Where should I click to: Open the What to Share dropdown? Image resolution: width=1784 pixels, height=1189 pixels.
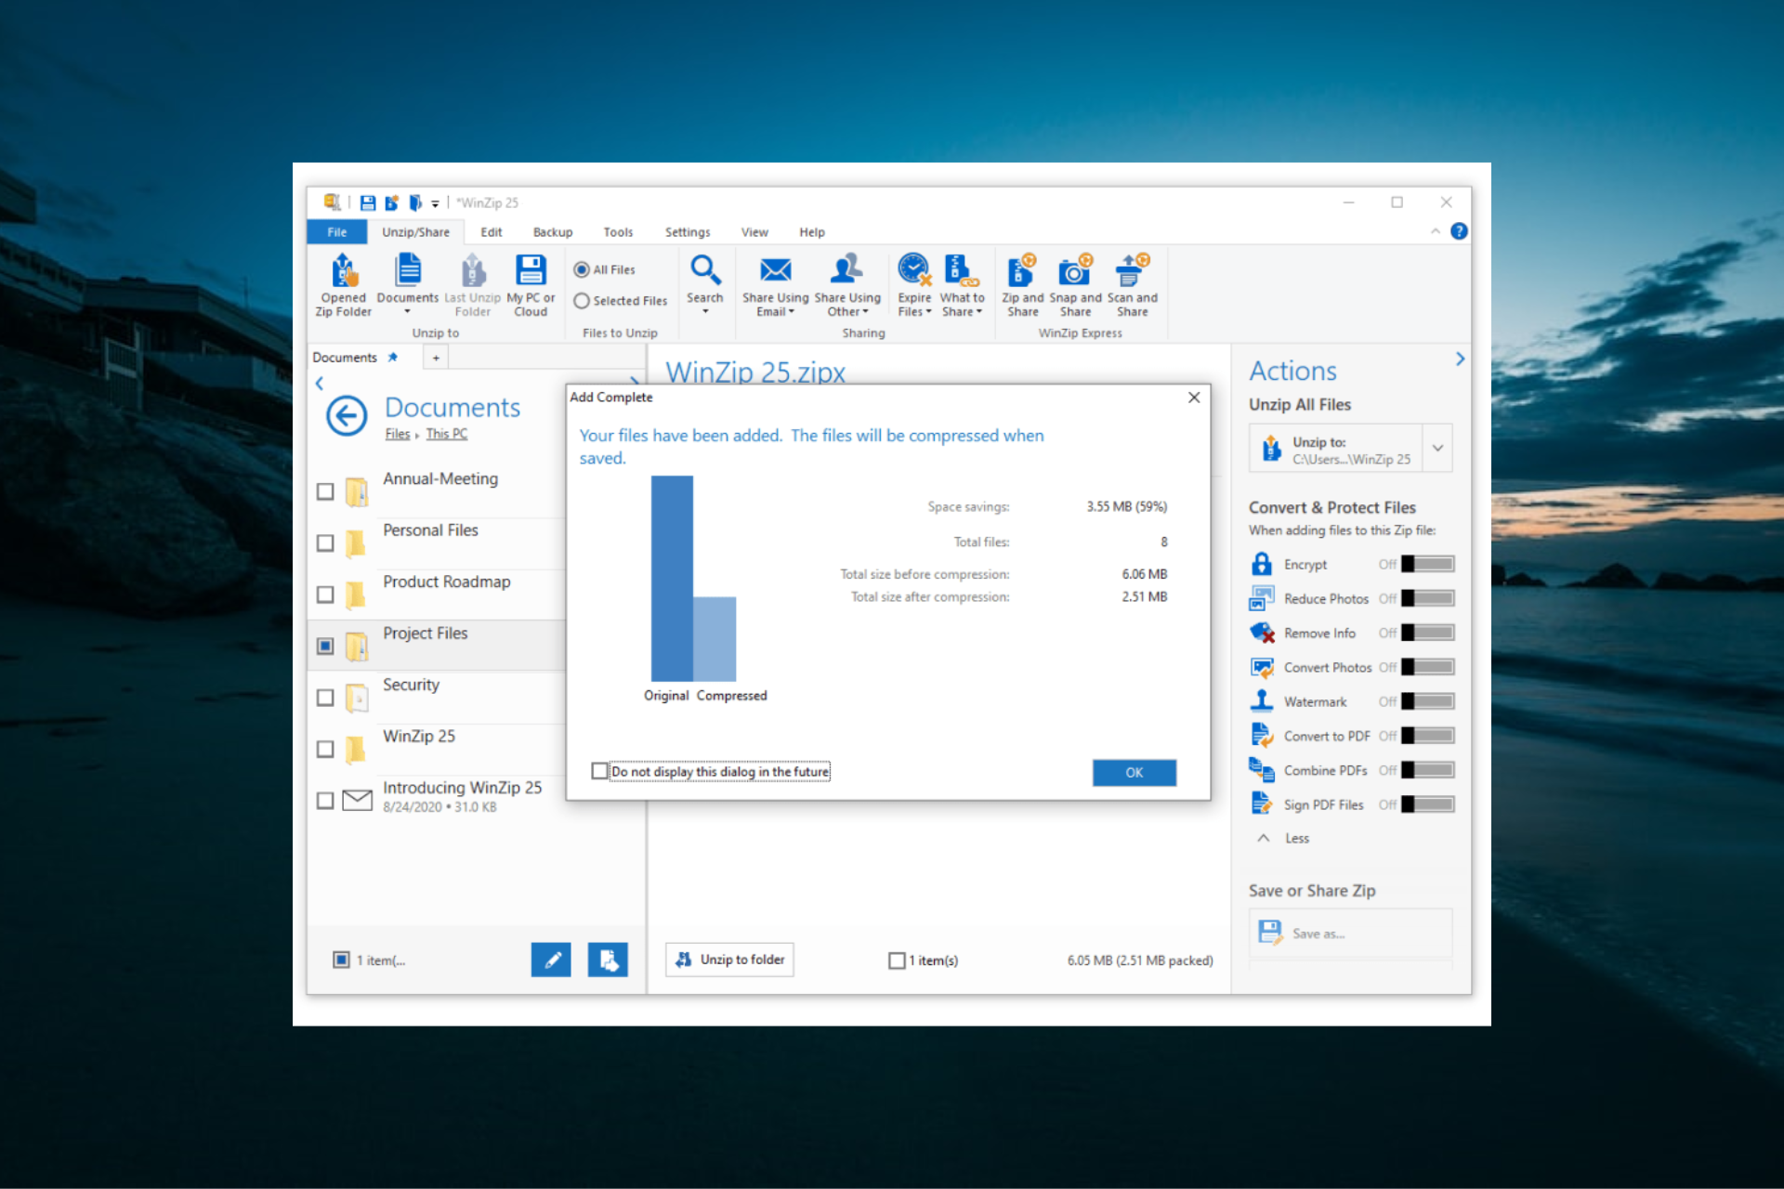(x=962, y=283)
